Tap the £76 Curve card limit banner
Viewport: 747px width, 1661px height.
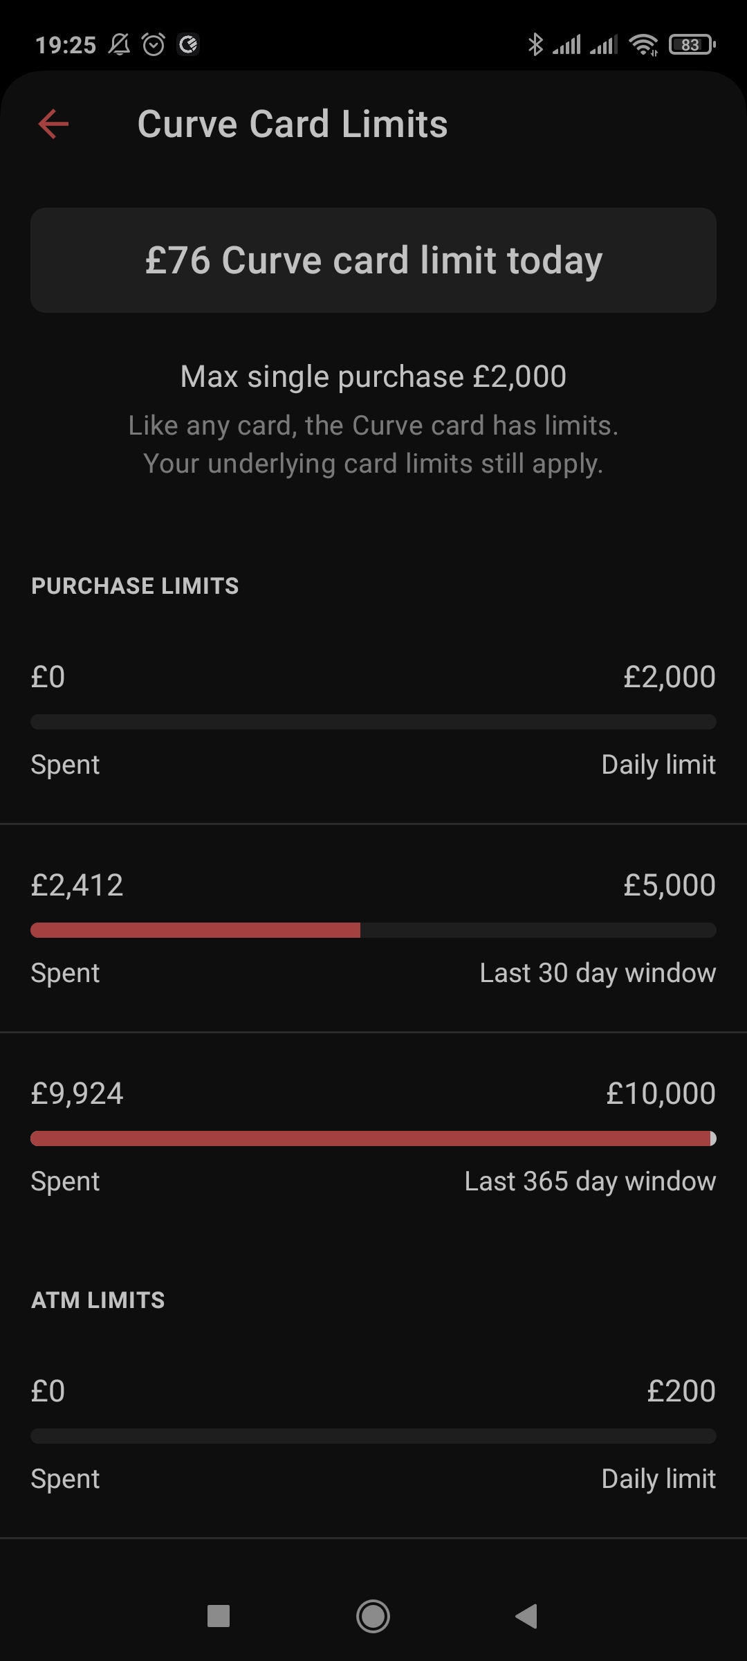pos(373,260)
